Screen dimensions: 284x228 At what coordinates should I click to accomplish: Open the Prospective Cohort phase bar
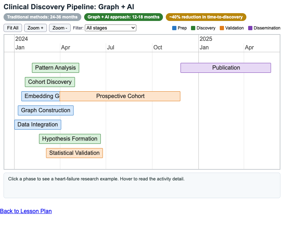pos(120,96)
